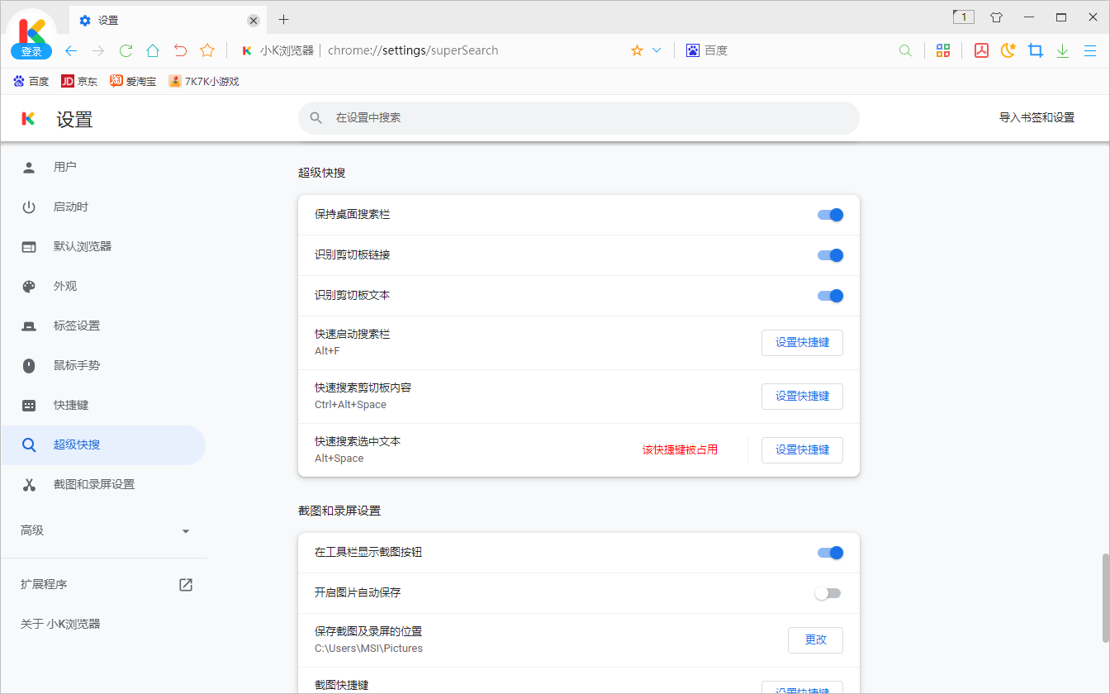Click the back navigation arrow
This screenshot has height=694, width=1110.
click(71, 50)
